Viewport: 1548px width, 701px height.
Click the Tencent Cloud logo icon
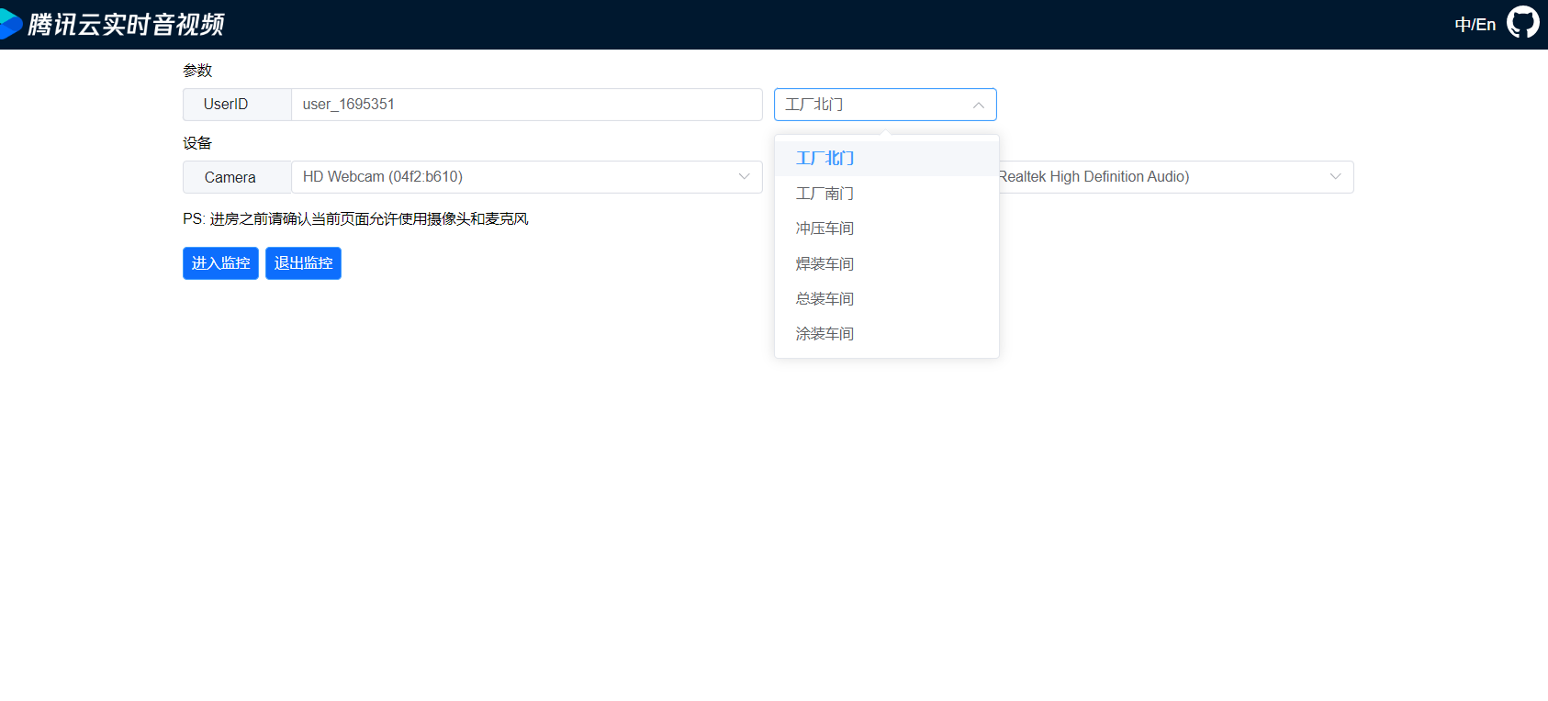pos(10,24)
